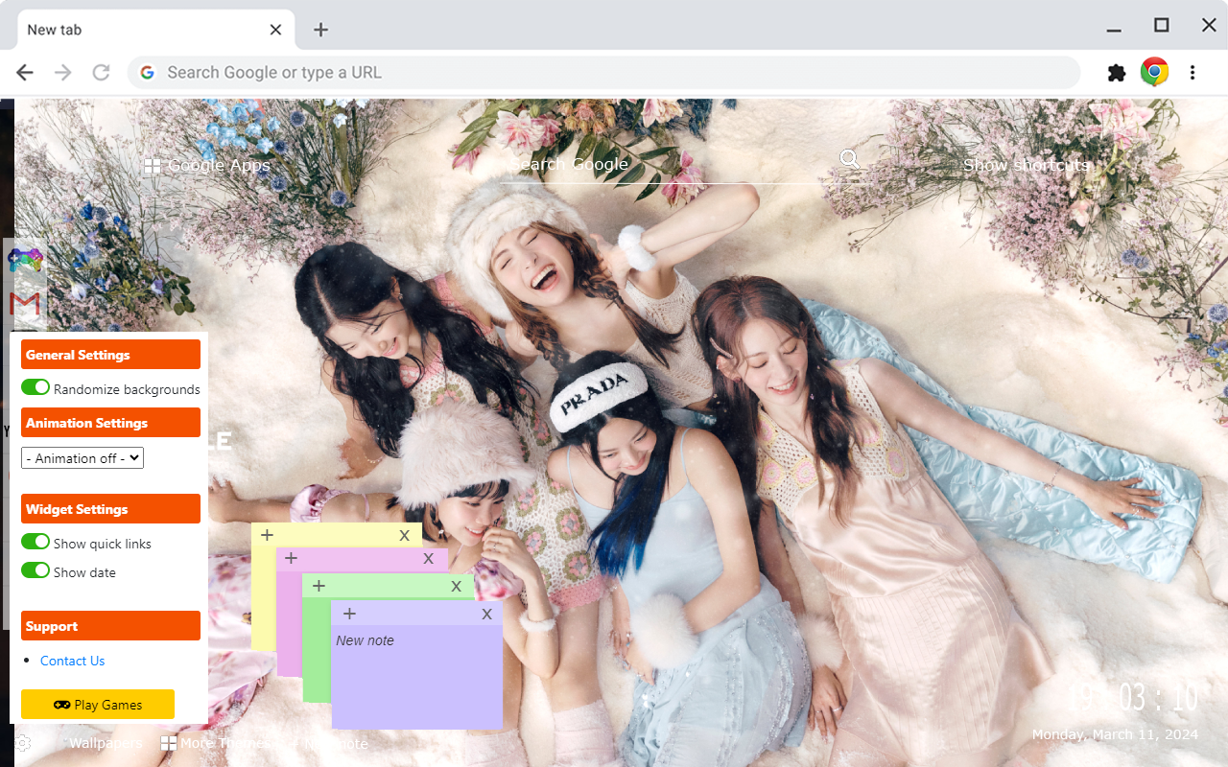The image size is (1228, 767).
Task: Click the address bar URL field
Action: pyautogui.click(x=604, y=73)
